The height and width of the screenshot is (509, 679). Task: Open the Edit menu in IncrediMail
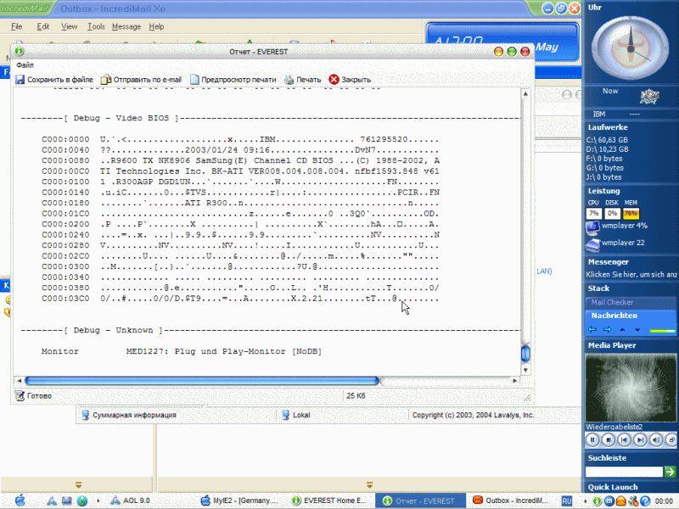click(x=43, y=26)
